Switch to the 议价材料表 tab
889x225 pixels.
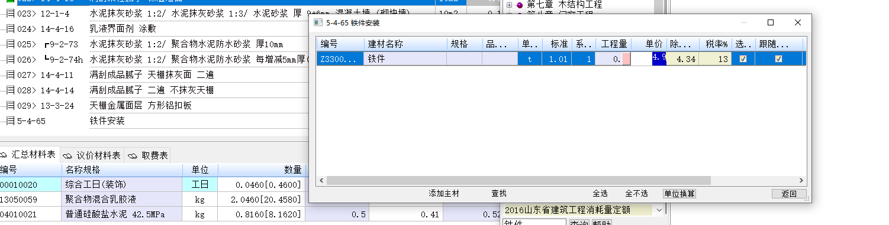click(x=92, y=155)
